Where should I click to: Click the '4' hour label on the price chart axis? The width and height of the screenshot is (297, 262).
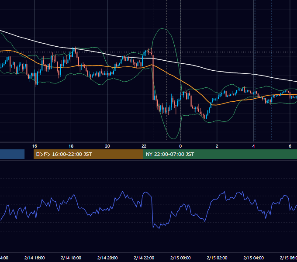click(253, 146)
